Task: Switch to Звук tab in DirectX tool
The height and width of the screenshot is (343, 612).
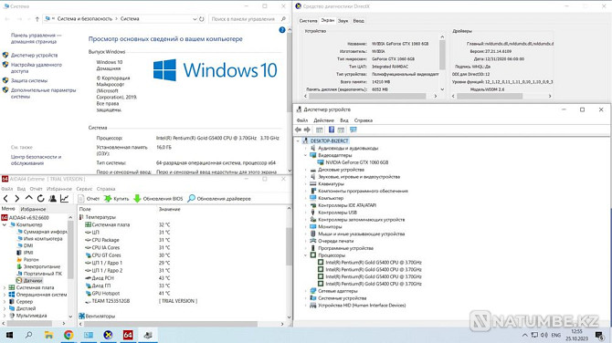Action: pyautogui.click(x=343, y=21)
